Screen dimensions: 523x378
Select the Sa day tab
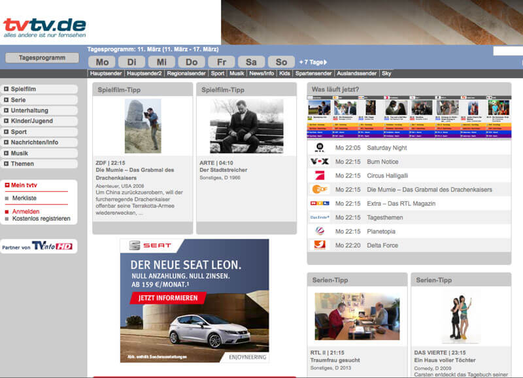pyautogui.click(x=251, y=62)
